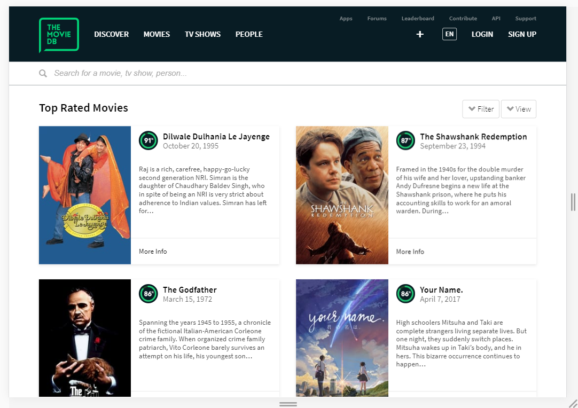Open the Movies menu
Viewport: 578px width, 408px height.
tap(157, 34)
